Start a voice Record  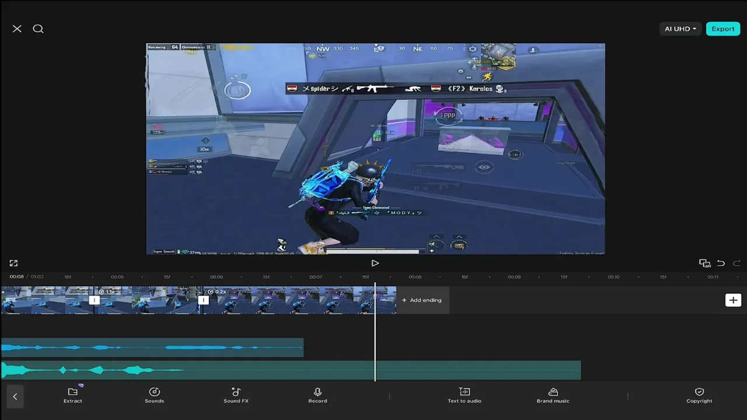coord(317,395)
